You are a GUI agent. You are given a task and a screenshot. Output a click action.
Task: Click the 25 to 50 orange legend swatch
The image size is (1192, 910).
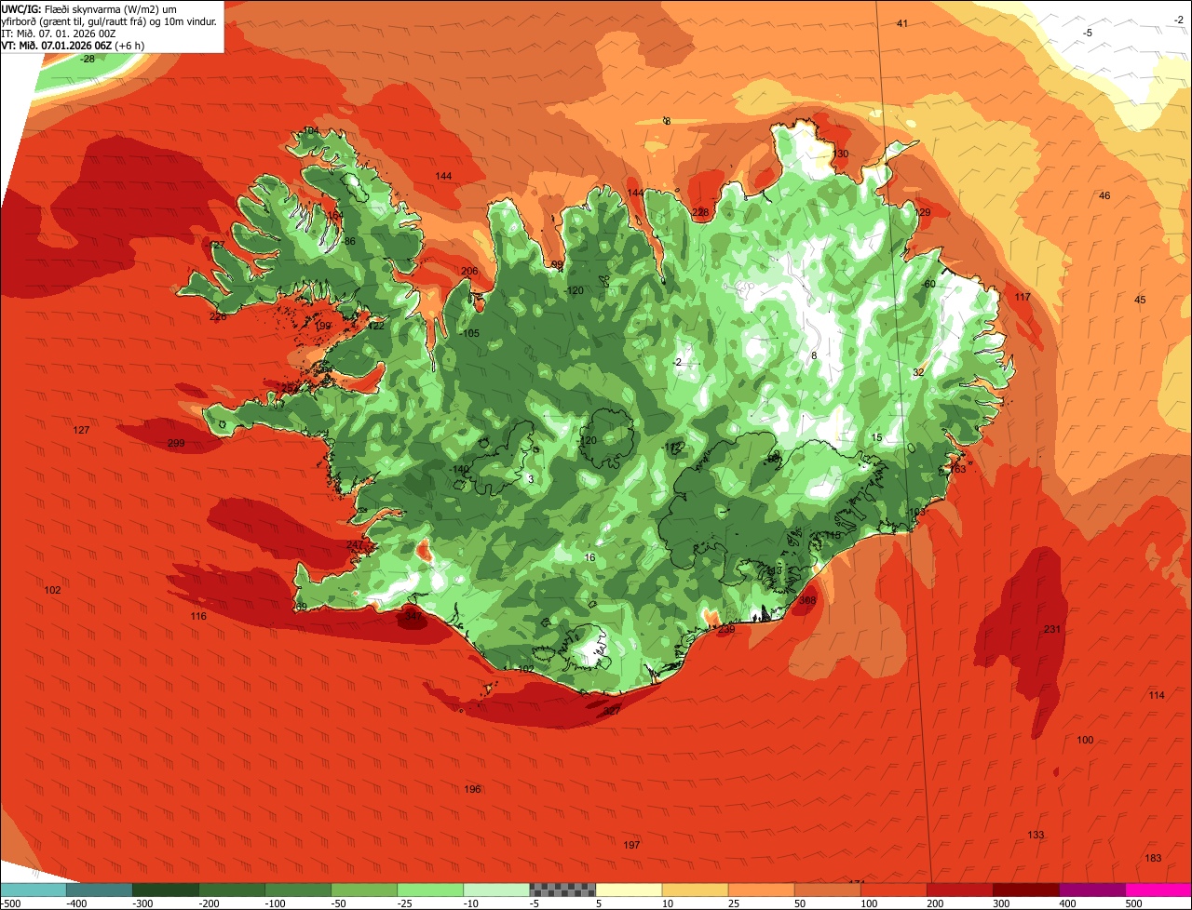pos(761,890)
